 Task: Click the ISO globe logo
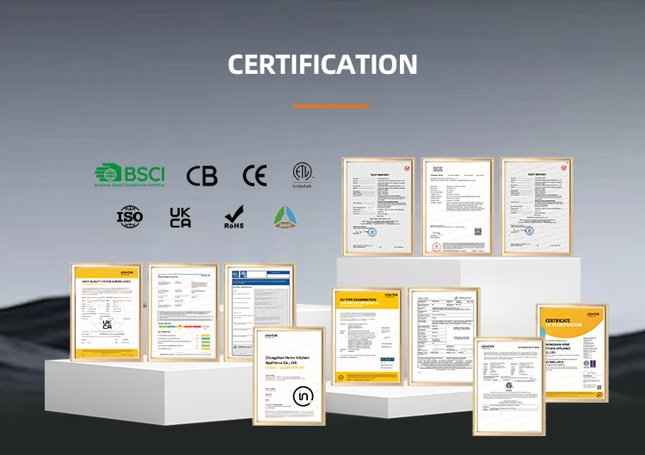130,217
